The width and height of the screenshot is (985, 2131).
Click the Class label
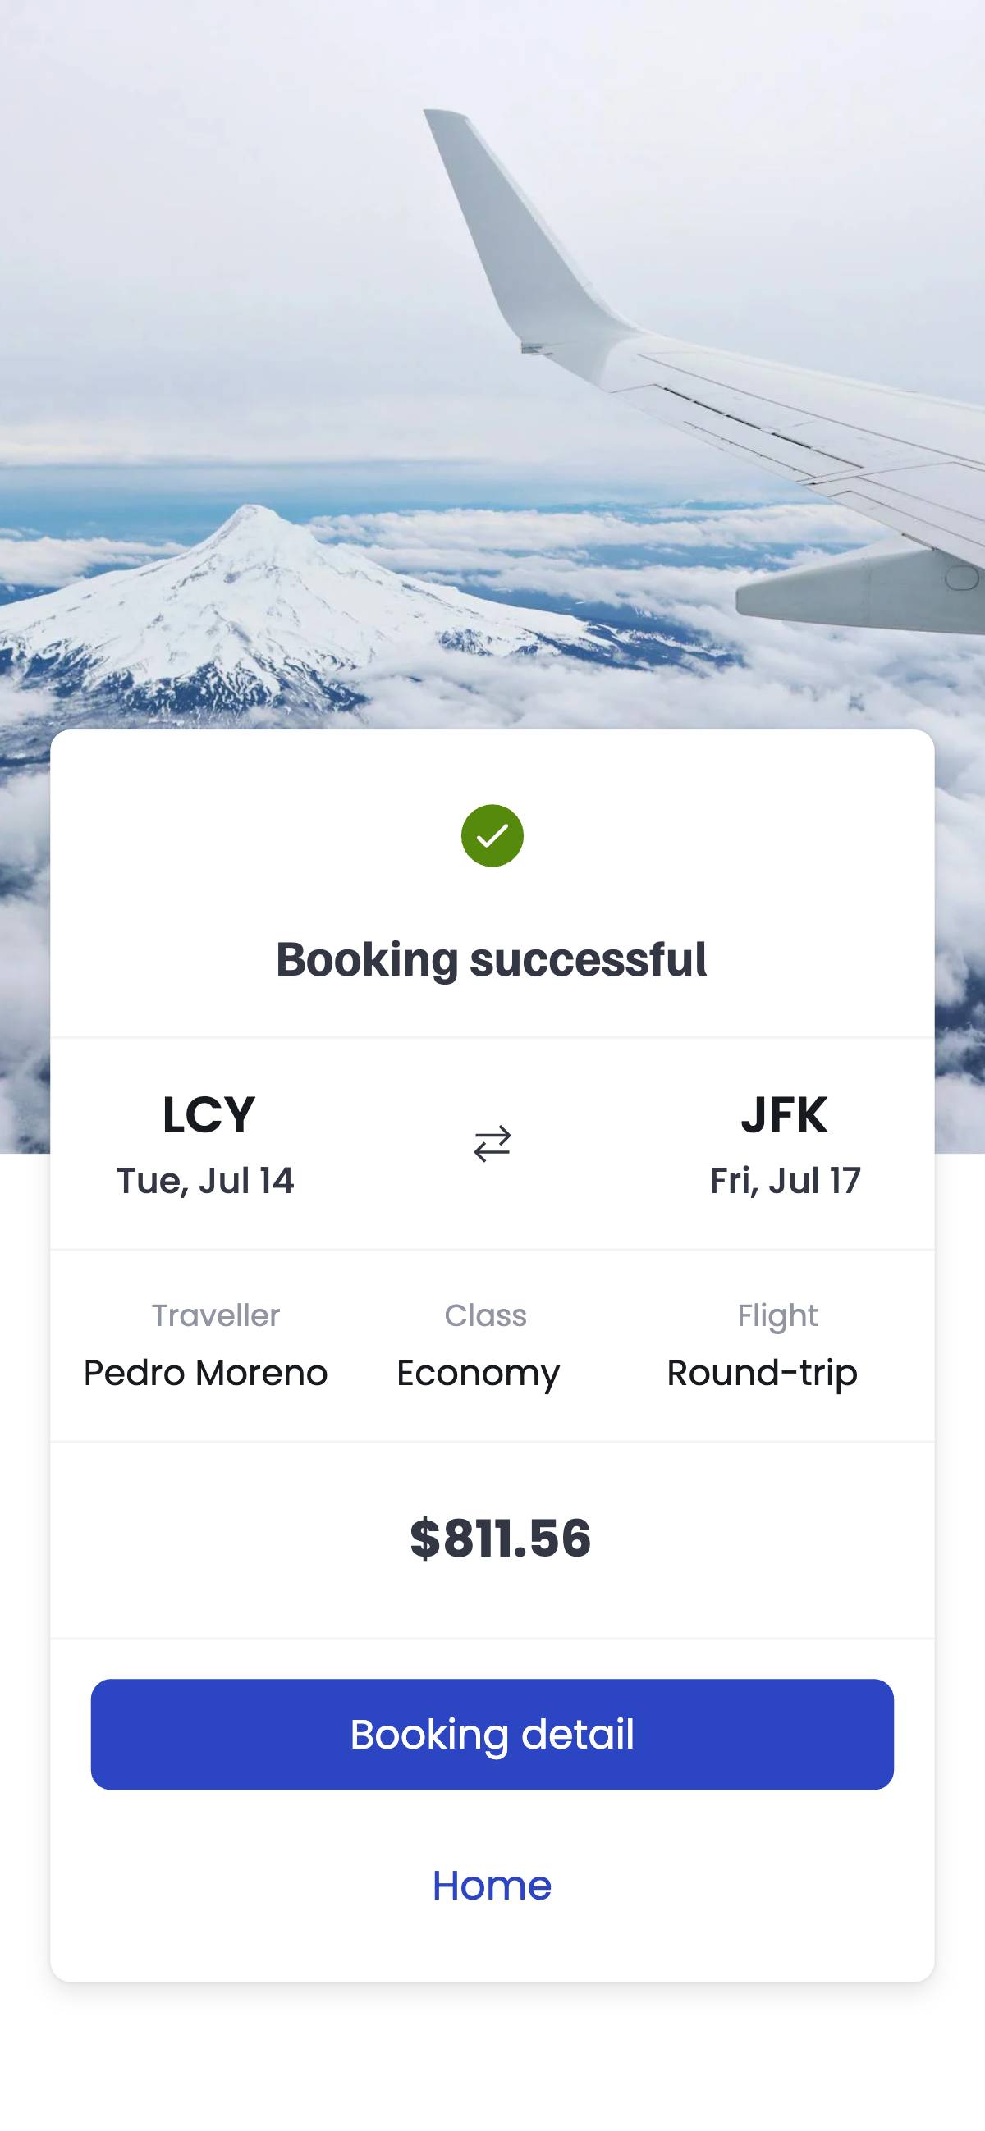(485, 1315)
